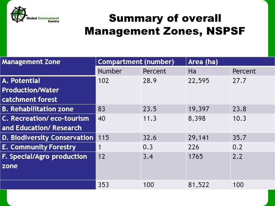Select compartment number '83'

(x=101, y=109)
